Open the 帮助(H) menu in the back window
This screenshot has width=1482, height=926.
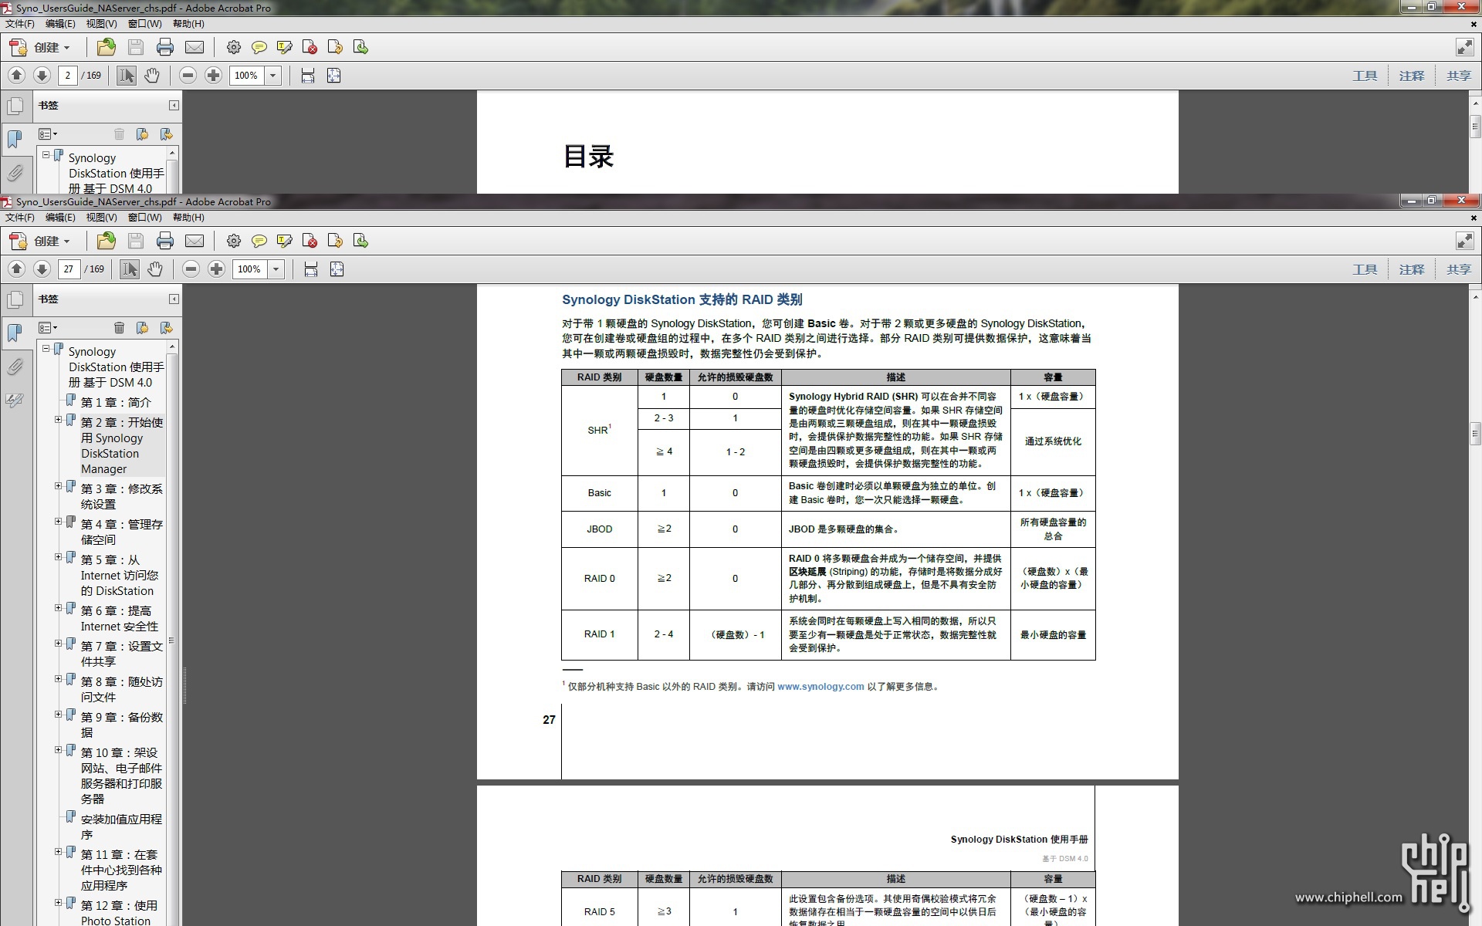click(188, 24)
